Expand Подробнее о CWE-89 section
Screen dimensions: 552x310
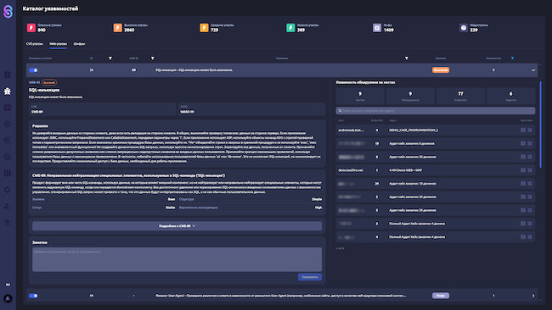click(x=177, y=226)
